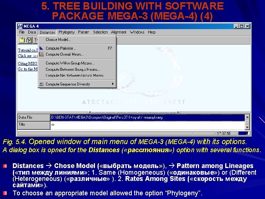Click the F7 shortcut label
The width and height of the screenshot is (265, 199).
tap(110, 48)
